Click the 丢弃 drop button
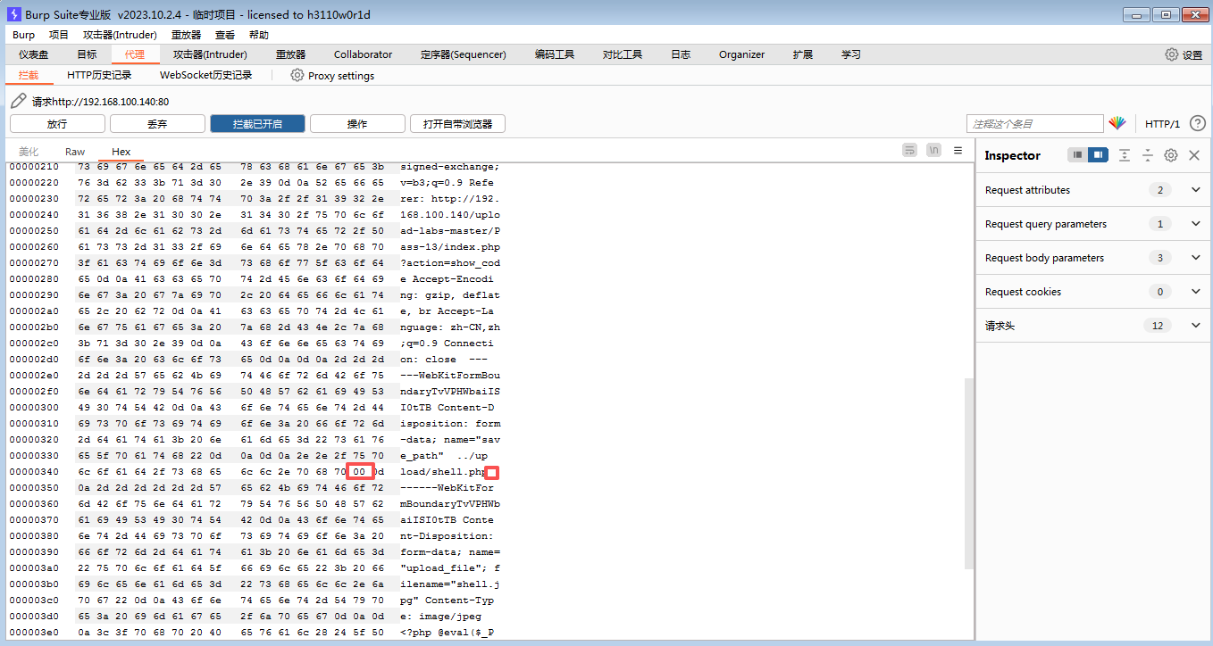The height and width of the screenshot is (646, 1213). pos(157,124)
